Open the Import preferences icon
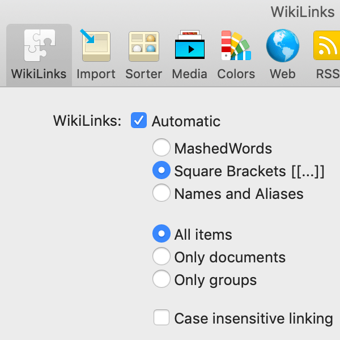 point(96,45)
